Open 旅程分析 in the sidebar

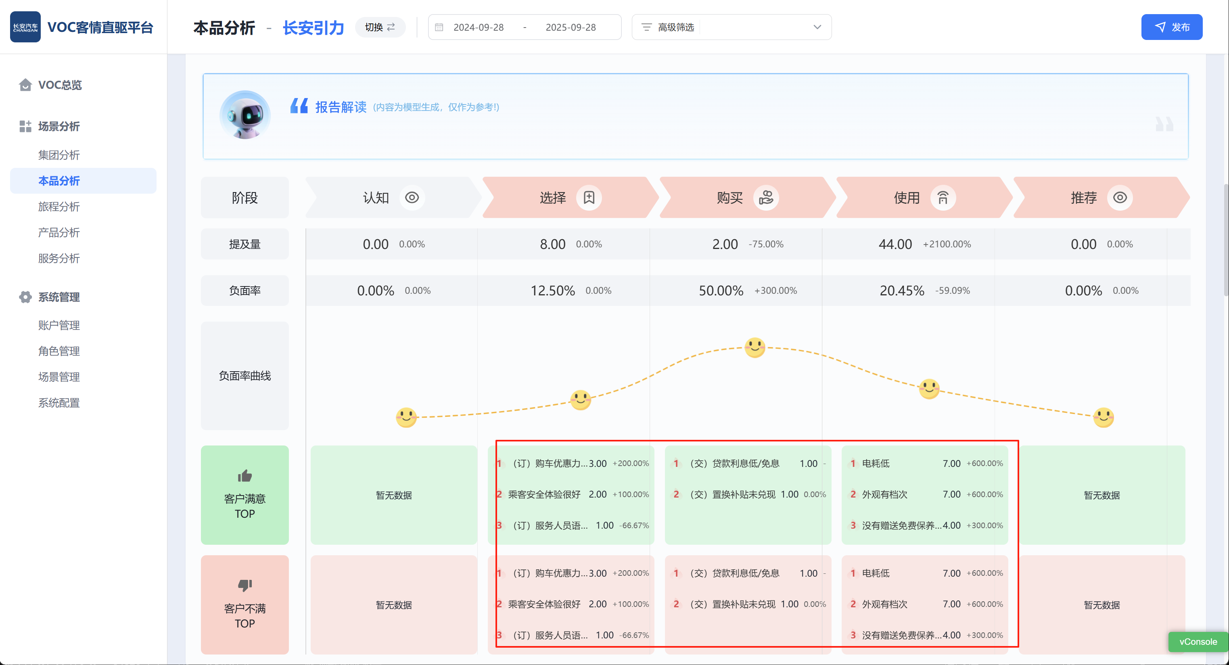tap(59, 207)
